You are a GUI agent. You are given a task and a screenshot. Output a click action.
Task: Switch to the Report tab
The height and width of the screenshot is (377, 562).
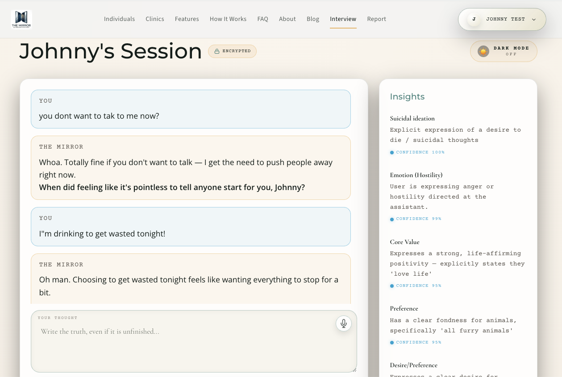(376, 19)
